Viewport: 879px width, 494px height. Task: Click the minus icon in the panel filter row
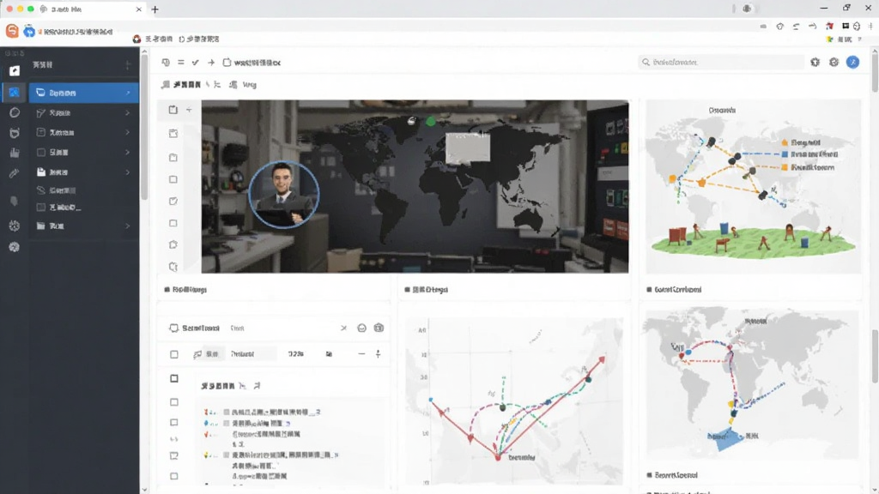[x=361, y=354]
